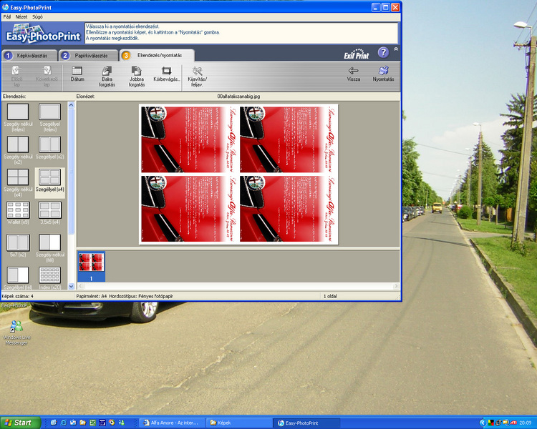Screen dimensions: 537x429
Task: Open Kijavítás/feljav. correction tool
Action: click(198, 77)
